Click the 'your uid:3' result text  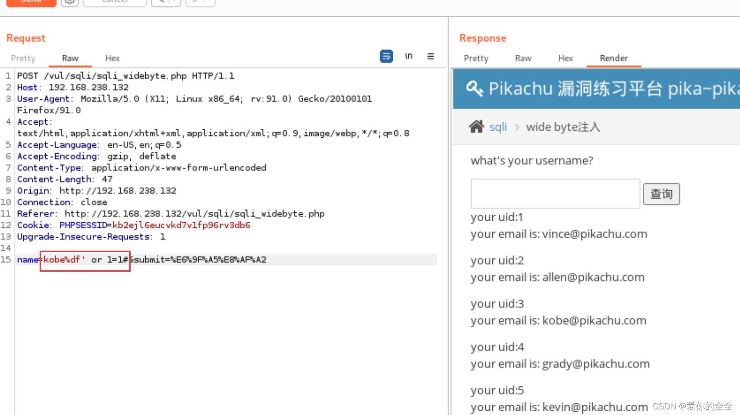pos(497,304)
